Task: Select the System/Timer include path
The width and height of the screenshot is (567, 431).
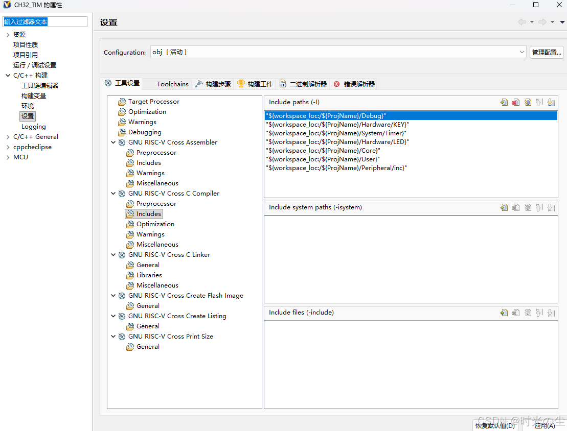Action: tap(411, 133)
